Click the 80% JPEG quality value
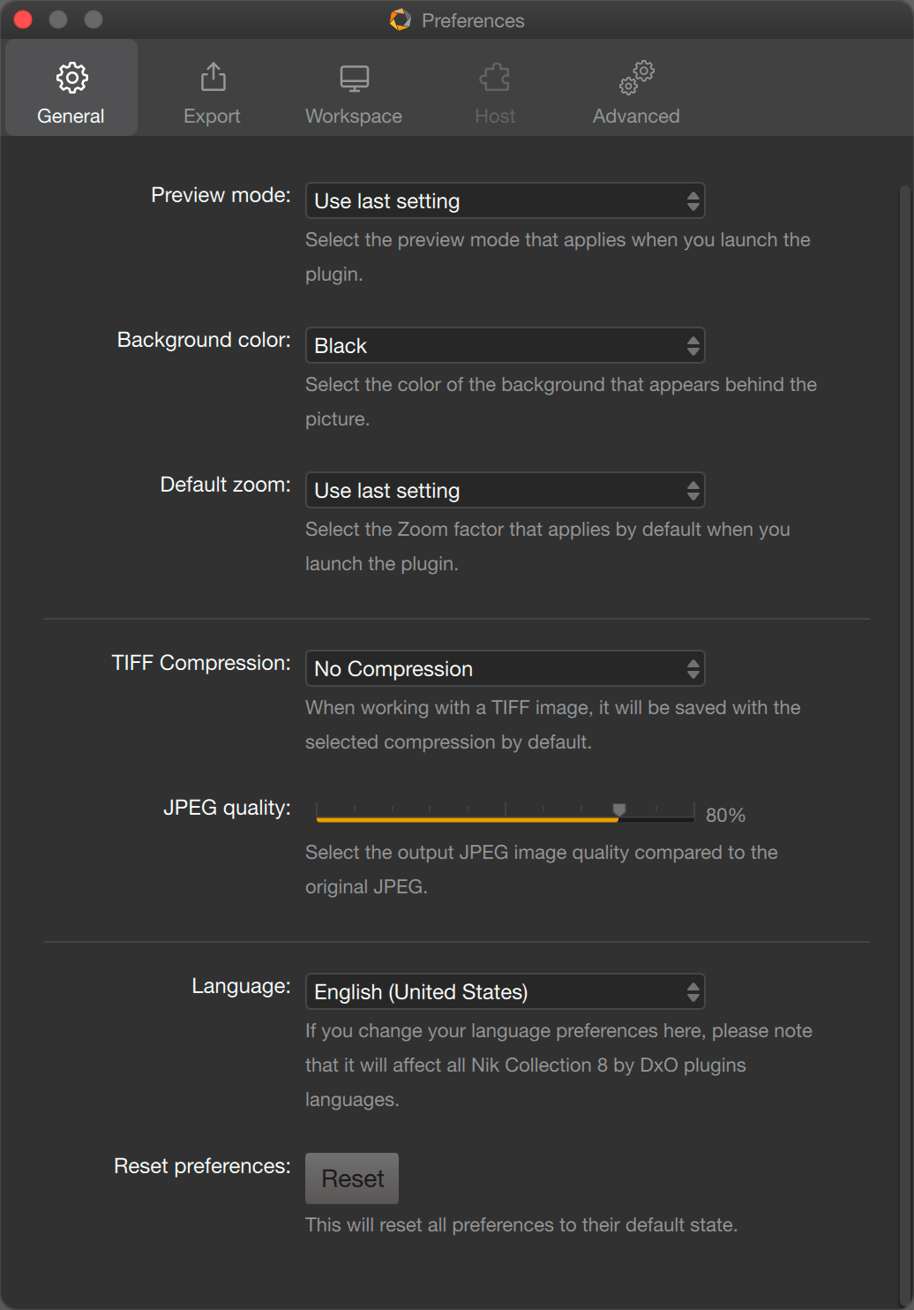 coord(725,816)
